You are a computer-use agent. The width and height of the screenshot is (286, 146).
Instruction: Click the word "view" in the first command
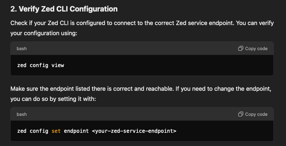tap(58, 65)
